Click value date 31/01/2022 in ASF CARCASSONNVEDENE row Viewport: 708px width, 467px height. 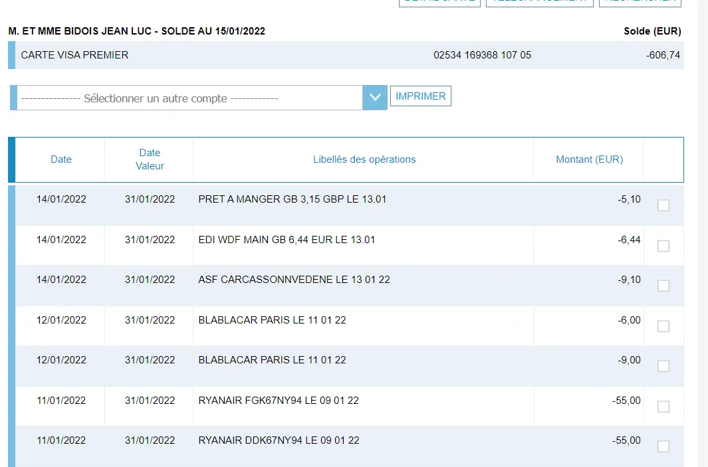click(x=150, y=280)
